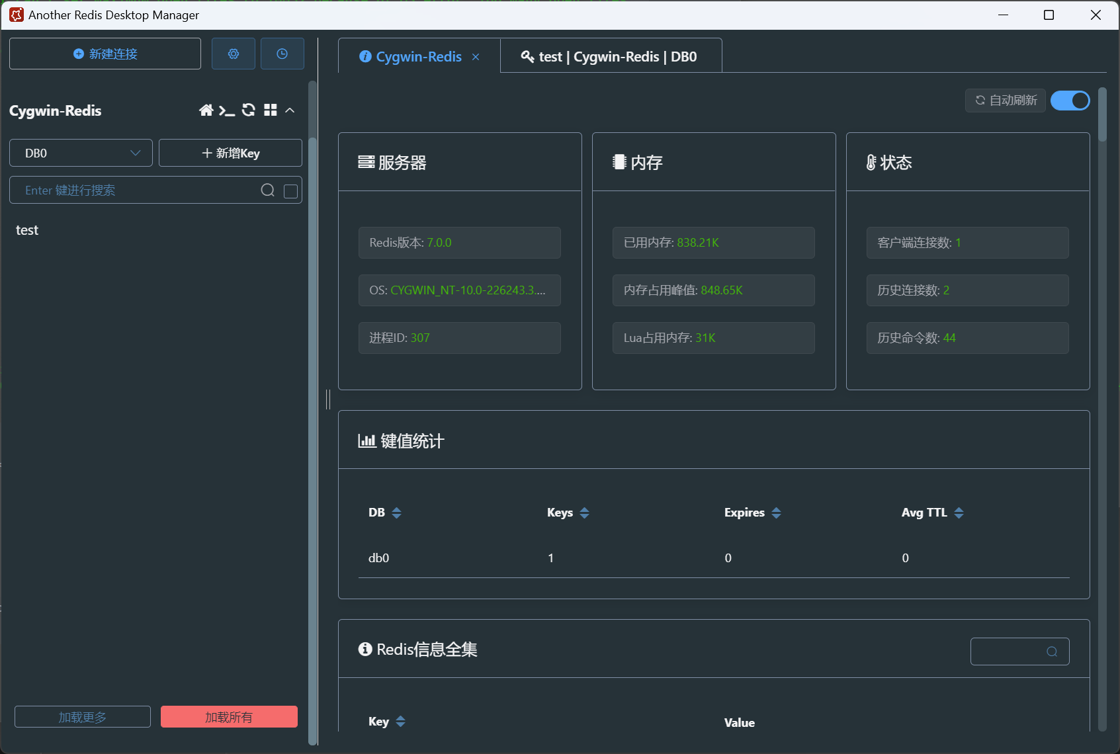Click the 新增Key button
This screenshot has width=1120, height=754.
(x=230, y=153)
